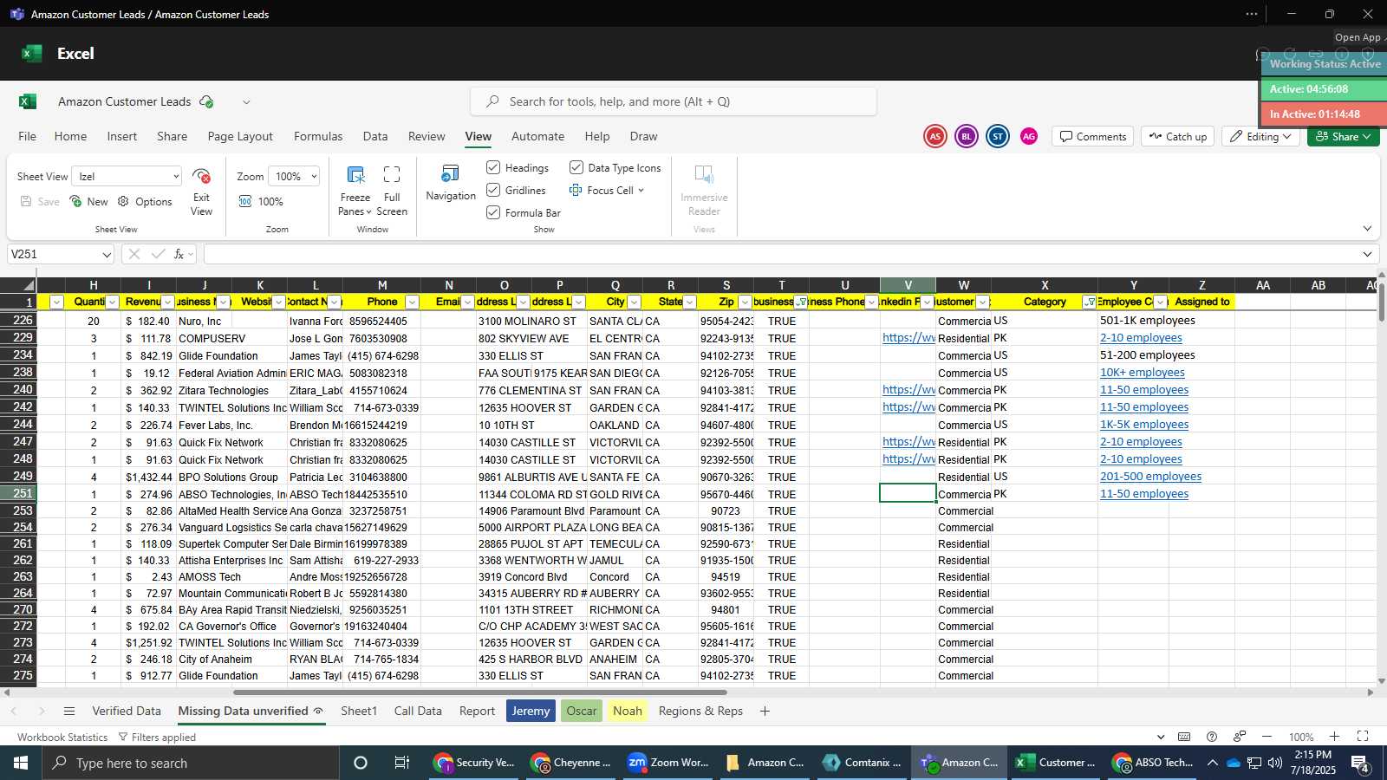Open Zoom Workplace from taskbar
Viewport: 1387px width, 780px height.
tap(667, 763)
